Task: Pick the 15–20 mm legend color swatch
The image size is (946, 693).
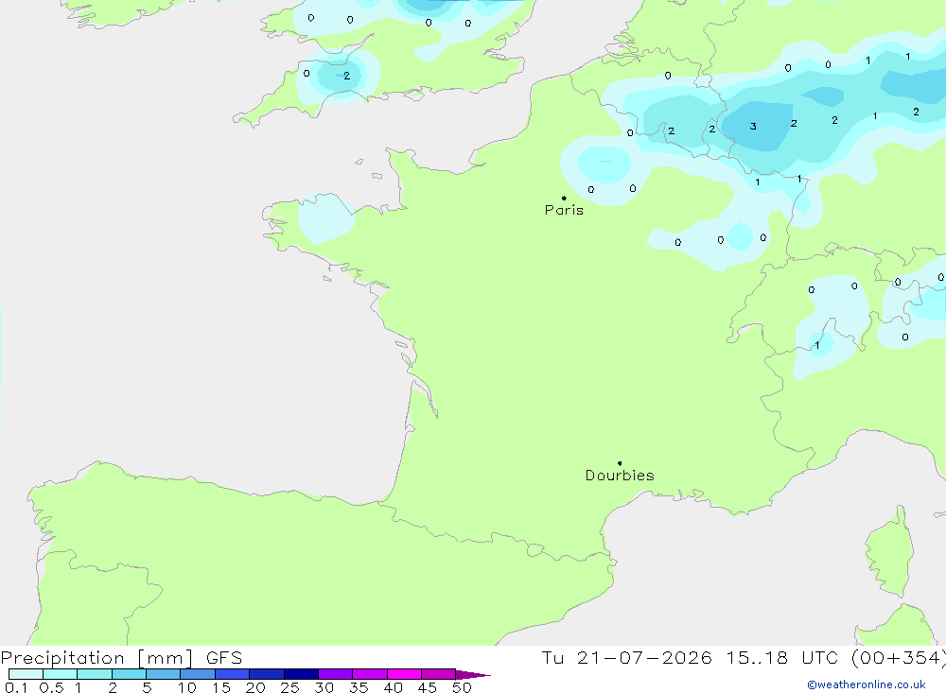Action: pyautogui.click(x=233, y=674)
